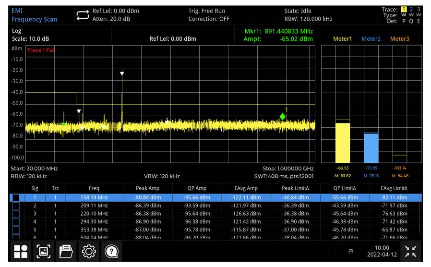Click the Peak Amp column header

[147, 188]
